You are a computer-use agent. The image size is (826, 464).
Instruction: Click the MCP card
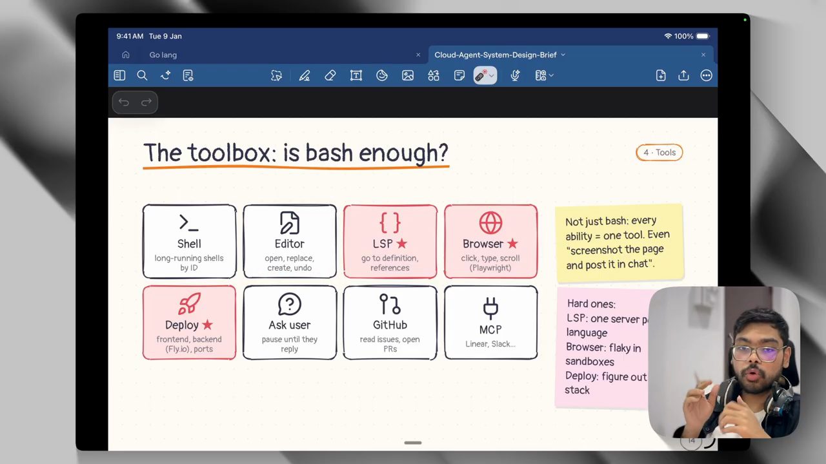point(490,322)
